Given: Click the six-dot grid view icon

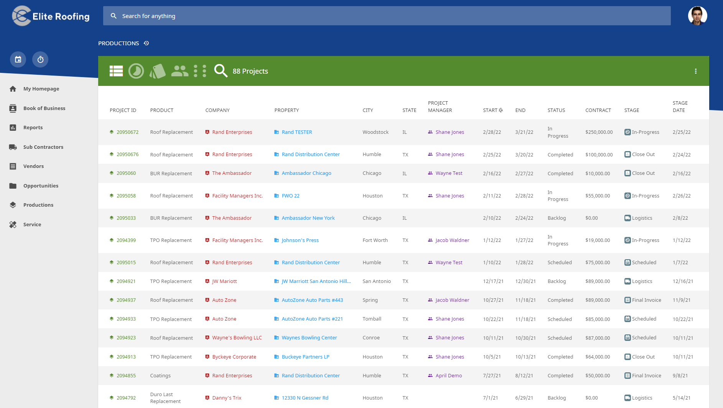Looking at the screenshot, I should pos(200,71).
